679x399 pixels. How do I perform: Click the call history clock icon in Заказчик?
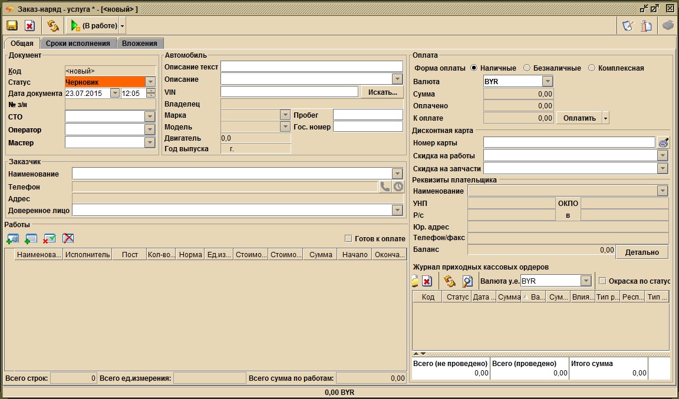[398, 187]
